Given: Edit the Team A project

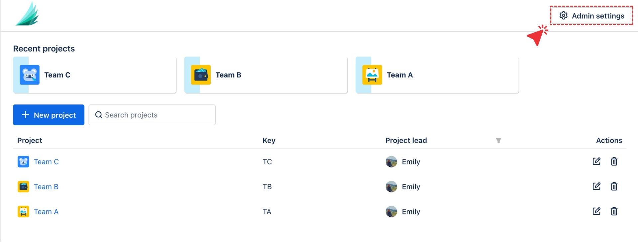Looking at the screenshot, I should tap(596, 211).
